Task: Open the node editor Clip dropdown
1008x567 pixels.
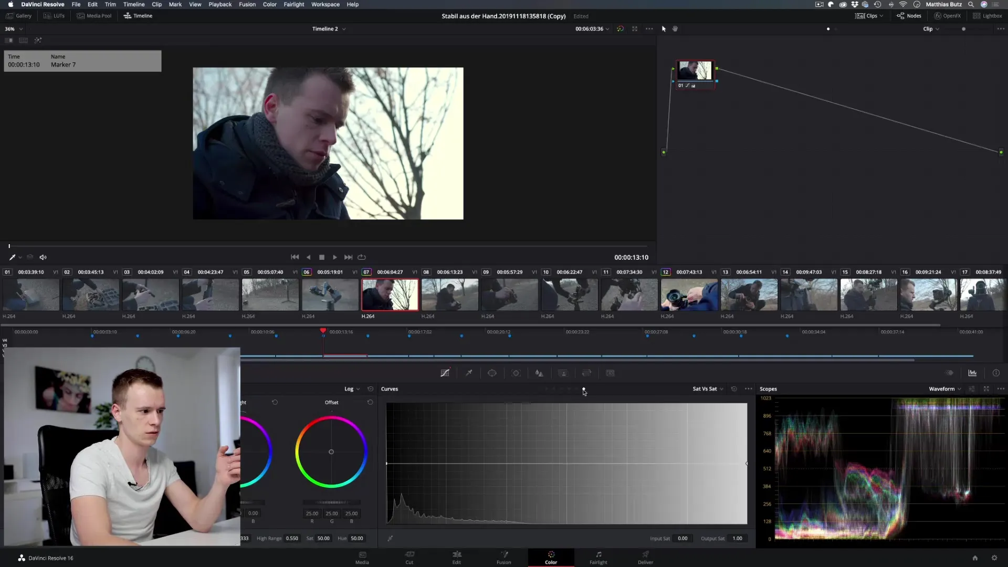Action: click(x=931, y=29)
